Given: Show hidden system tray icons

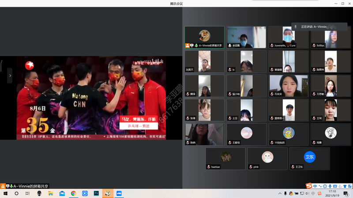Looking at the screenshot, I should pos(279,193).
